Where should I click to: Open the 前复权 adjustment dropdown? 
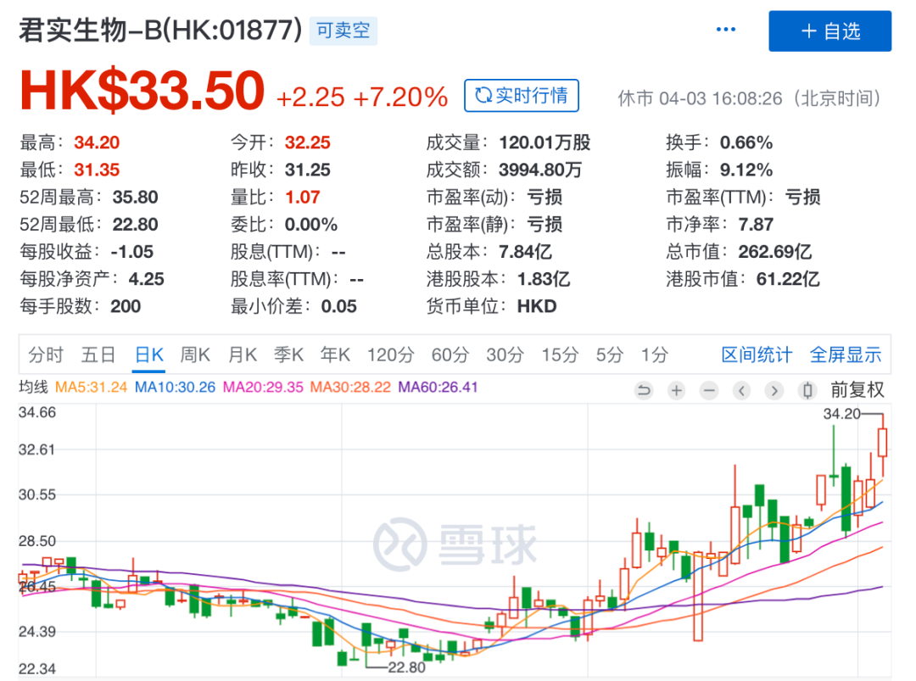click(857, 389)
